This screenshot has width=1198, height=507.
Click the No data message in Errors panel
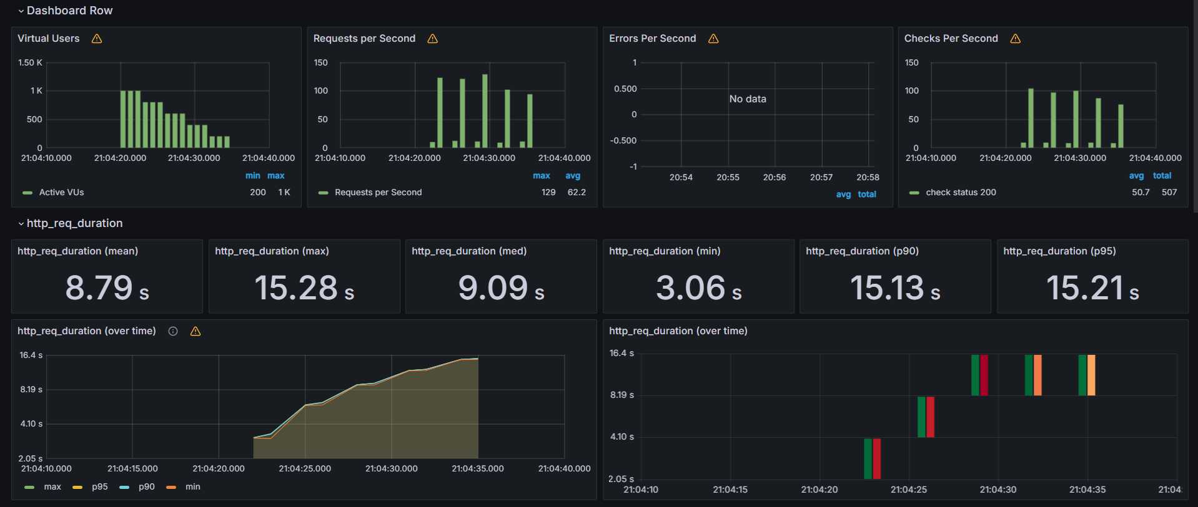(748, 99)
